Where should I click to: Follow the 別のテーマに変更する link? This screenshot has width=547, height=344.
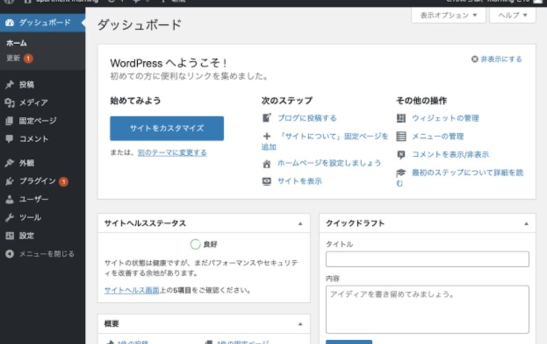click(172, 153)
